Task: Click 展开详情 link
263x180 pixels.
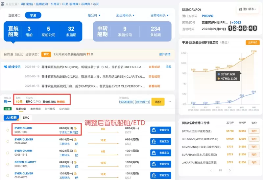Action: (x=165, y=54)
